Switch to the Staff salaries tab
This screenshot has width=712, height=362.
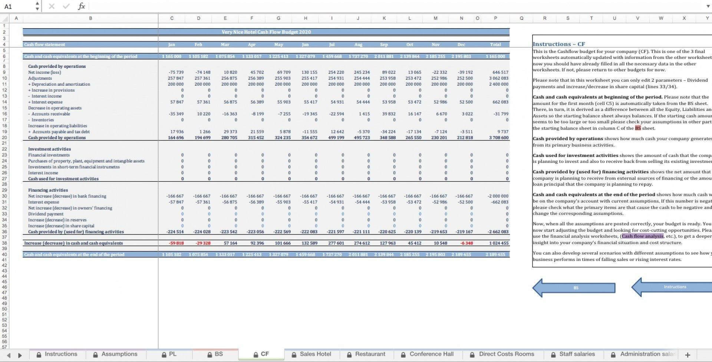(x=573, y=354)
